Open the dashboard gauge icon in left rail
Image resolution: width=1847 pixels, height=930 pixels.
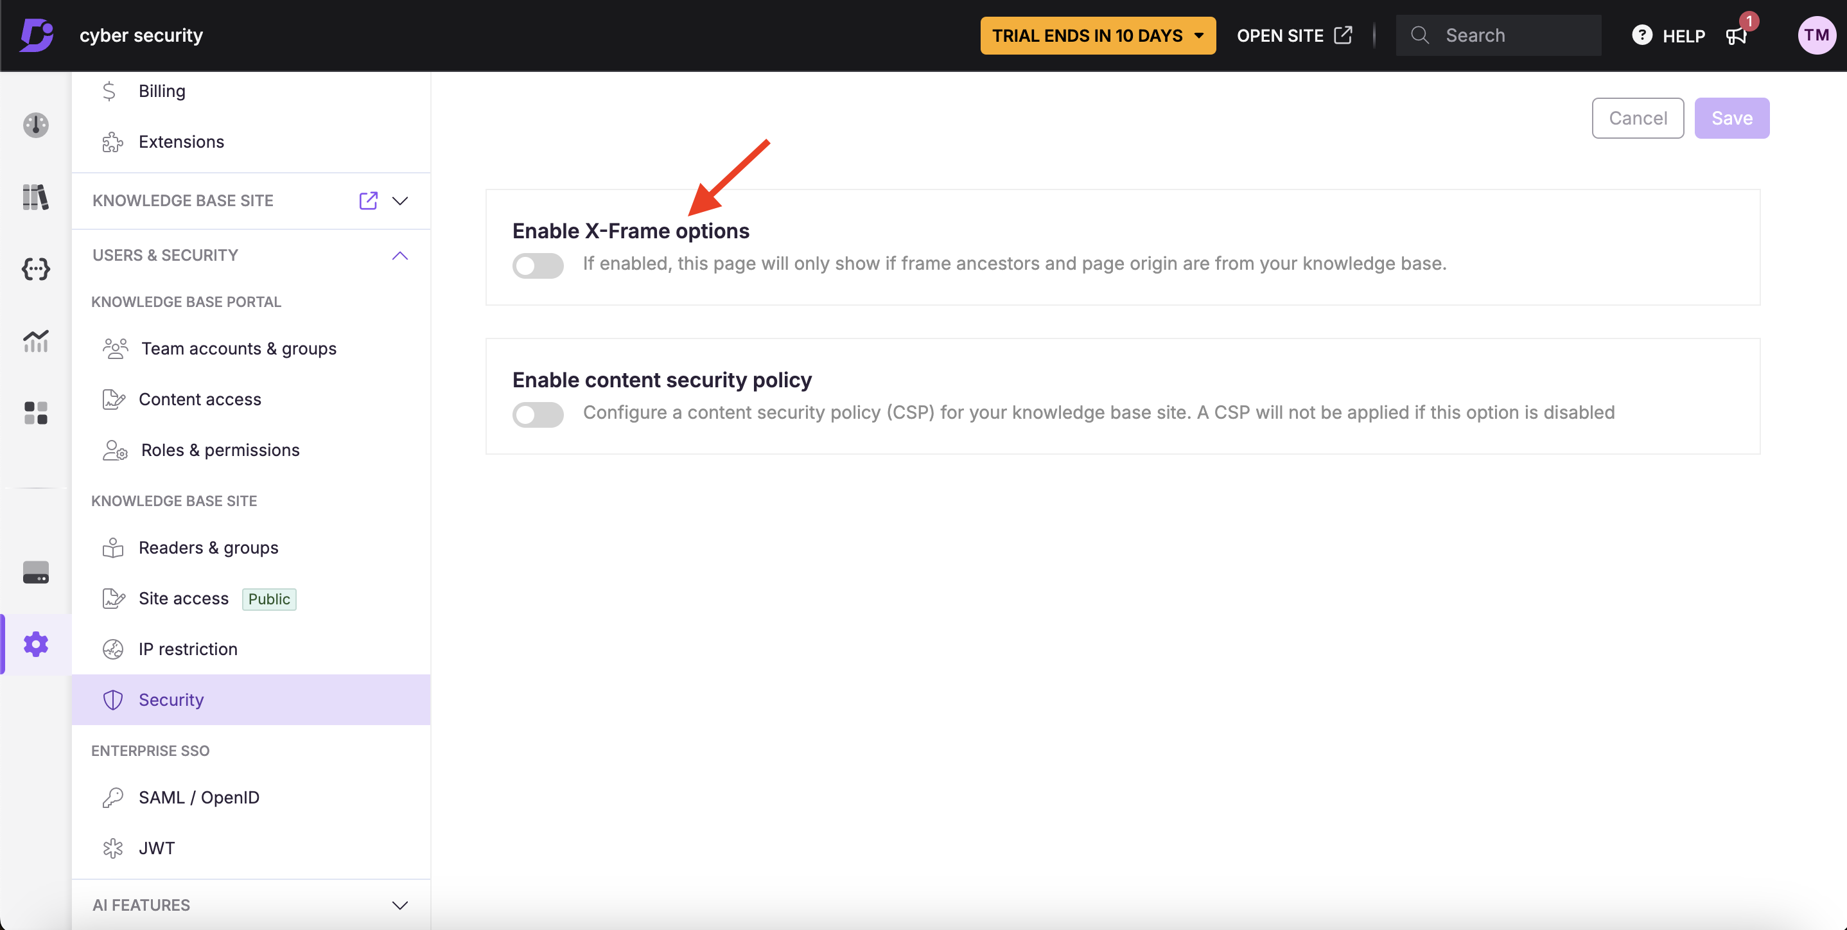(x=36, y=125)
